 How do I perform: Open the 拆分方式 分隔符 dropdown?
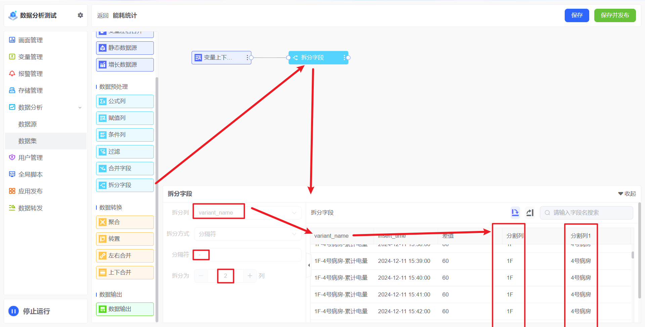[248, 234]
